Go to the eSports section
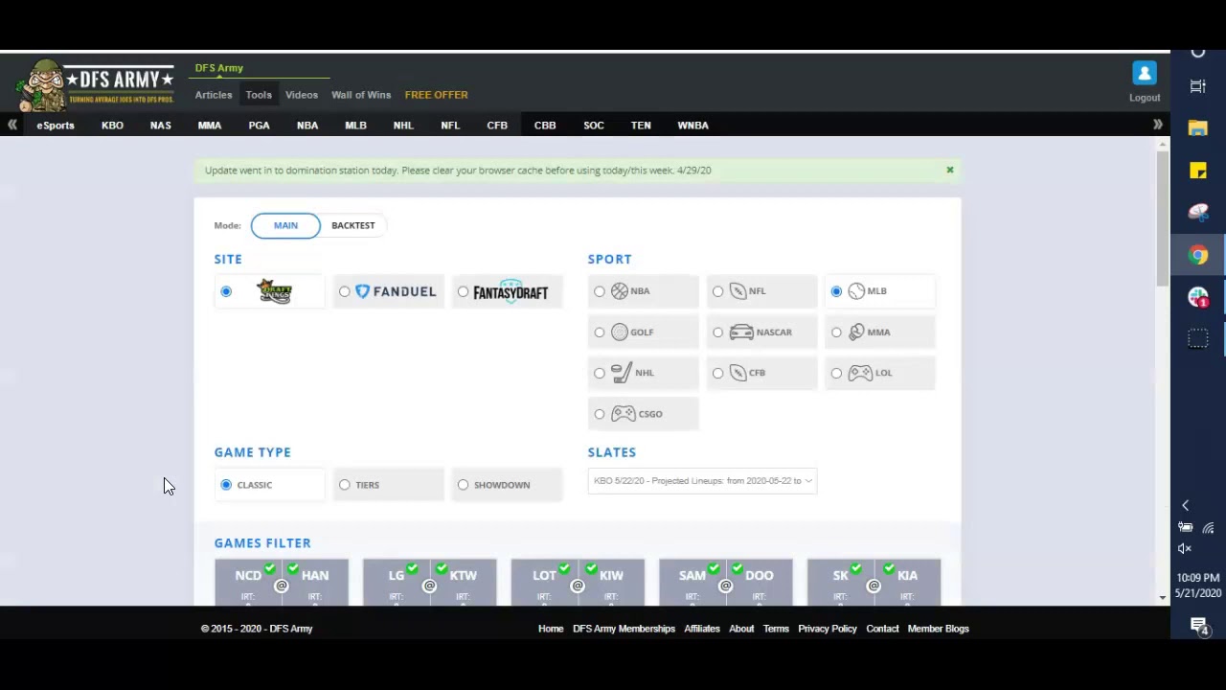The image size is (1226, 690). pos(56,126)
